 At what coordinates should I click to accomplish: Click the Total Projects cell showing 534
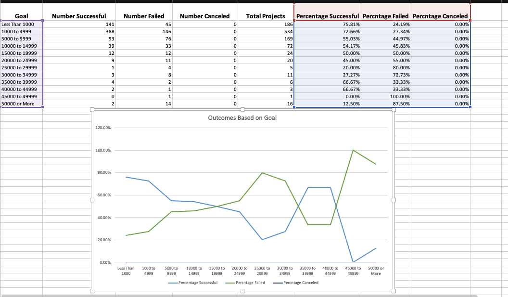266,31
